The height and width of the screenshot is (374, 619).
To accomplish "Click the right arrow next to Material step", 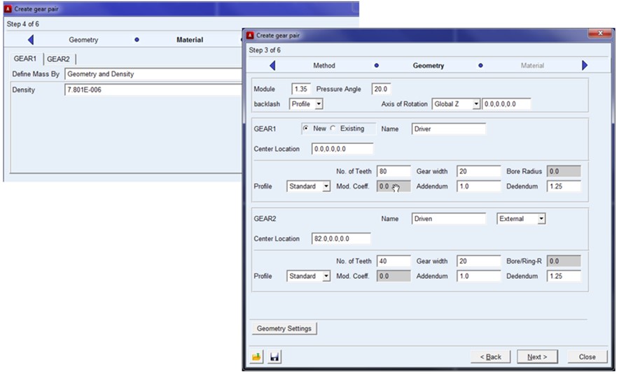I will pos(585,66).
